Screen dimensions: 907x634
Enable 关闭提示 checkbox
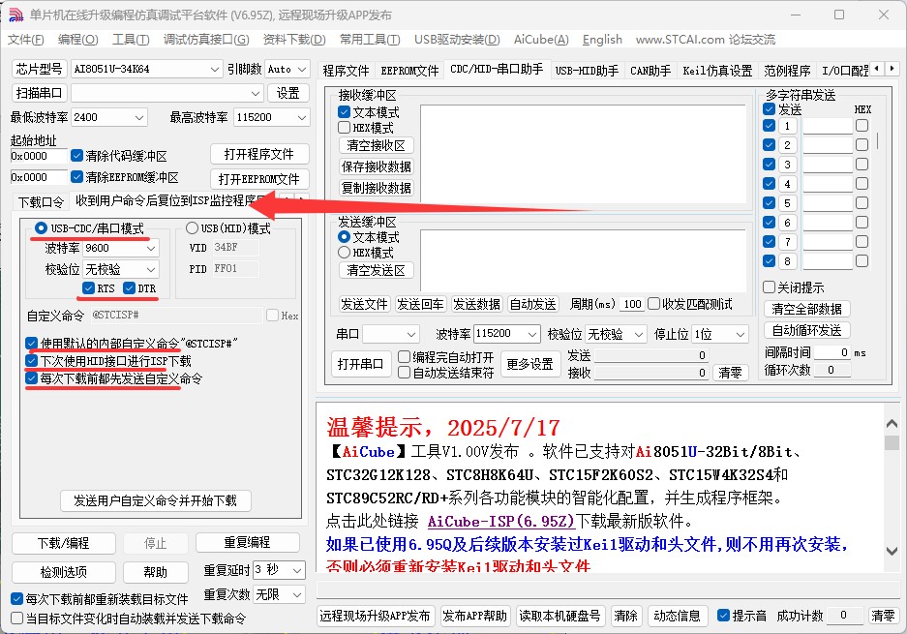click(x=770, y=287)
